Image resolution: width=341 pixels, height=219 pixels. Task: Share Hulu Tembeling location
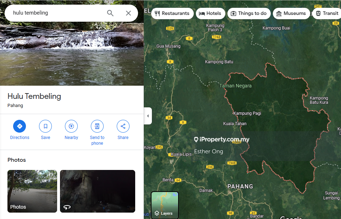tap(123, 126)
